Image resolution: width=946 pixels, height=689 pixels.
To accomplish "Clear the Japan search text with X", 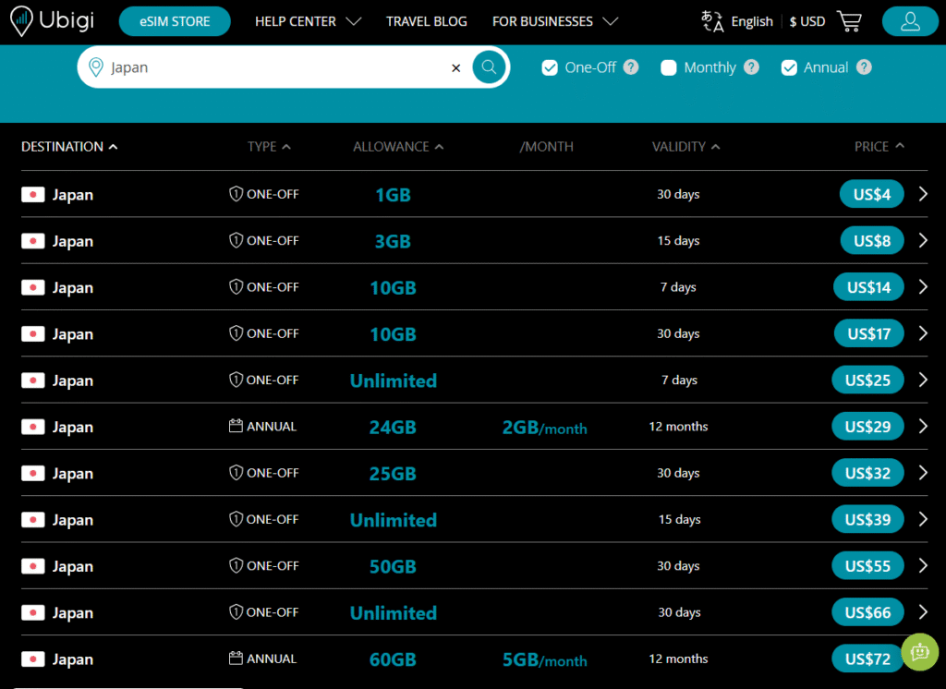I will [455, 67].
